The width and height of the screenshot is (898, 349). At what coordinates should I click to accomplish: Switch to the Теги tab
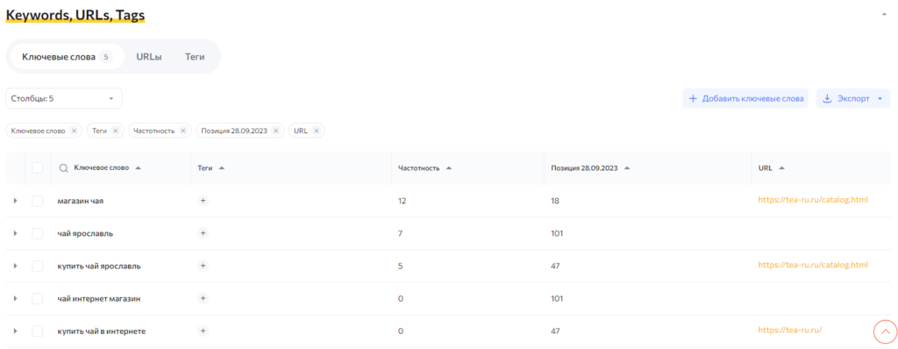(195, 57)
